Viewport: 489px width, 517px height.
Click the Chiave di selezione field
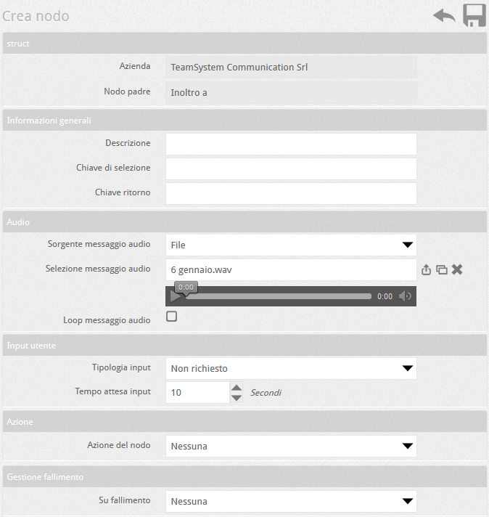291,168
